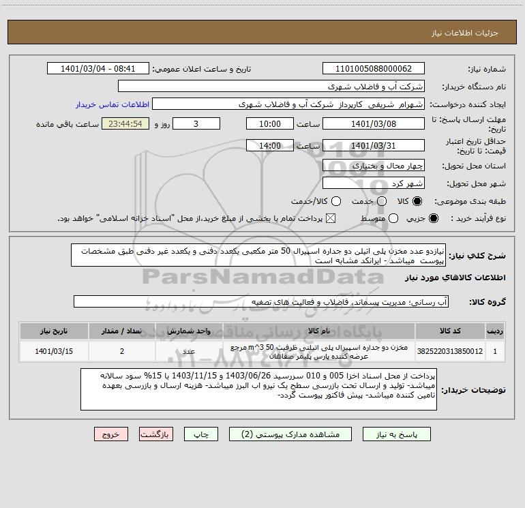Click the remaining days field 3

coord(196,123)
